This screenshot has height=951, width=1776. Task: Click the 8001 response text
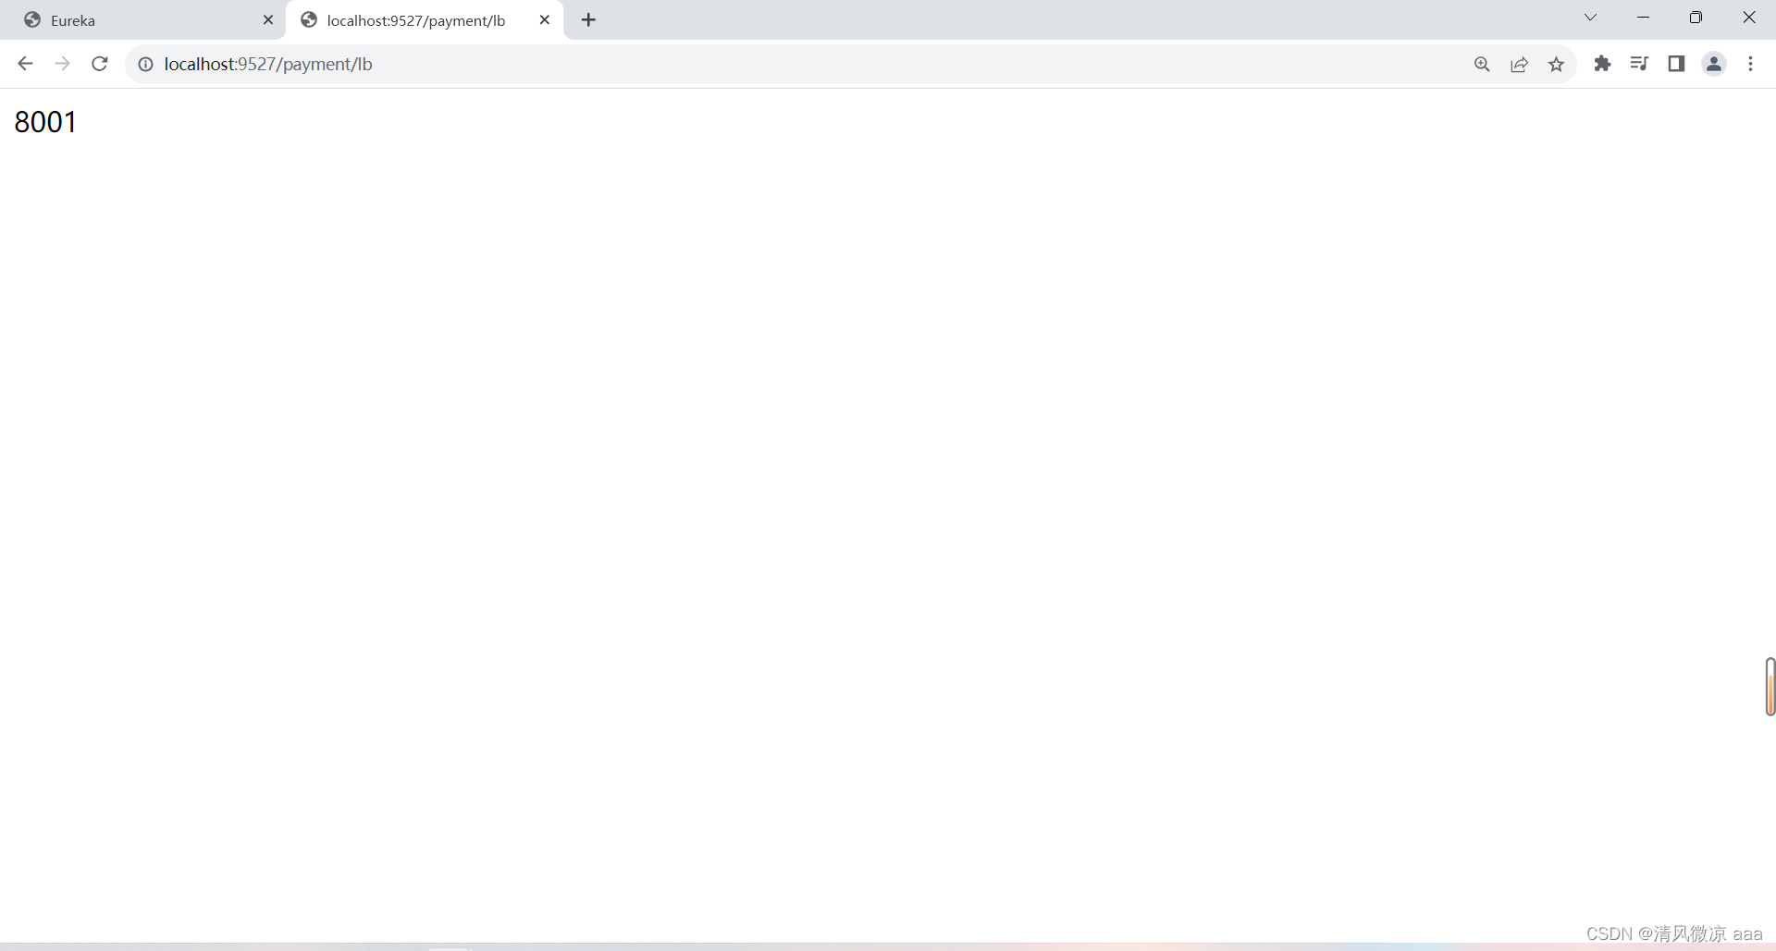click(45, 122)
